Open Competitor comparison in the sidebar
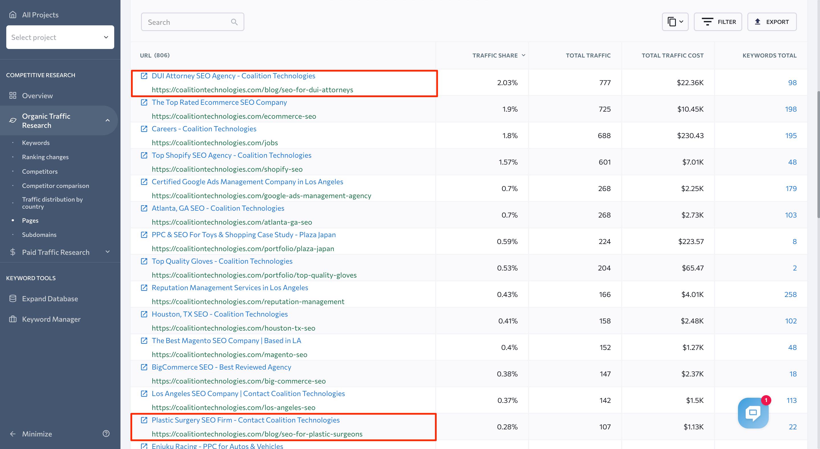The height and width of the screenshot is (449, 820). 55,186
